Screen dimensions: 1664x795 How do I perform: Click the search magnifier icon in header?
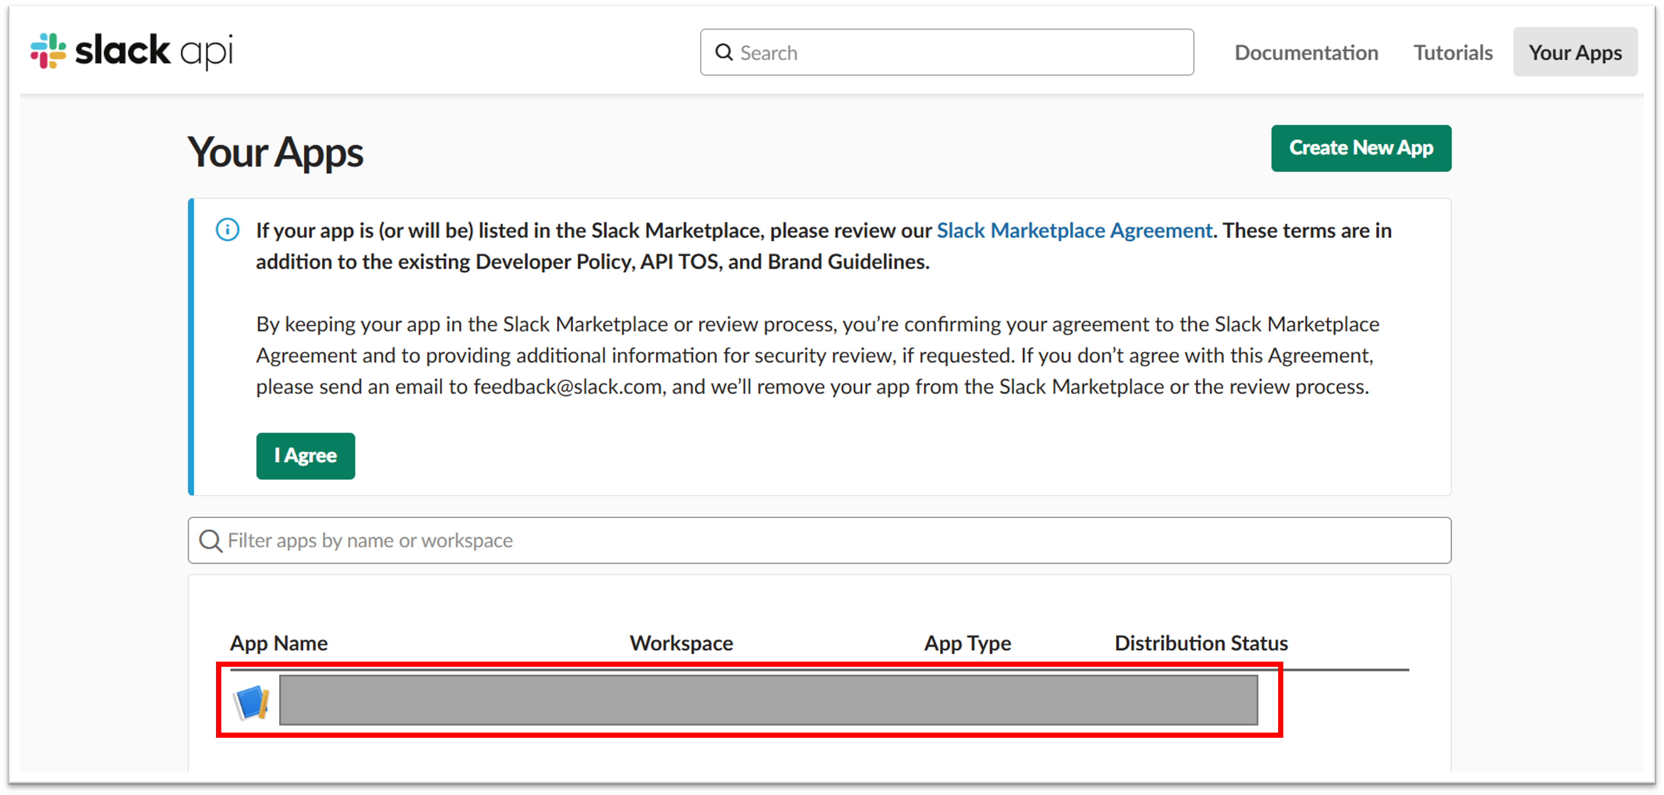pos(724,52)
